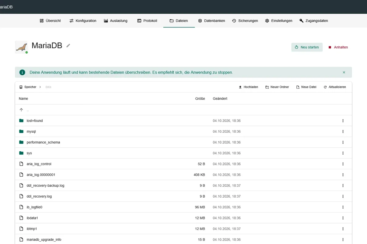
Task: Open the performance_schema folder
Action: 43,142
